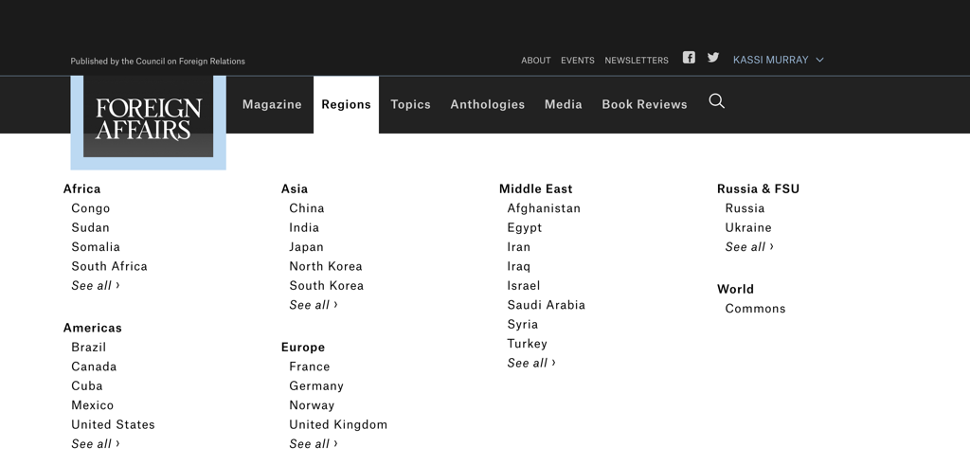Image resolution: width=970 pixels, height=465 pixels.
Task: Select Commons under World
Action: pyautogui.click(x=755, y=309)
